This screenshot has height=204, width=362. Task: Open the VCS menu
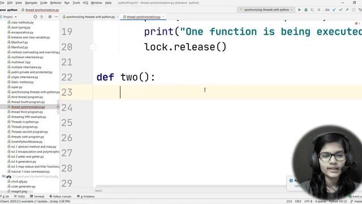point(85,3)
